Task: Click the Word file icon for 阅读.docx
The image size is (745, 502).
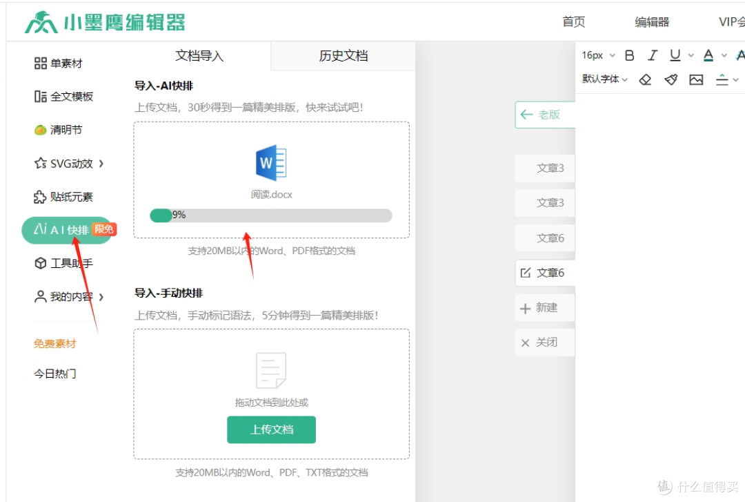Action: point(271,163)
